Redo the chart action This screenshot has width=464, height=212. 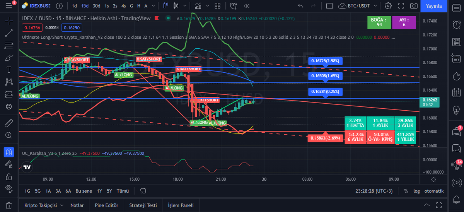313,6
